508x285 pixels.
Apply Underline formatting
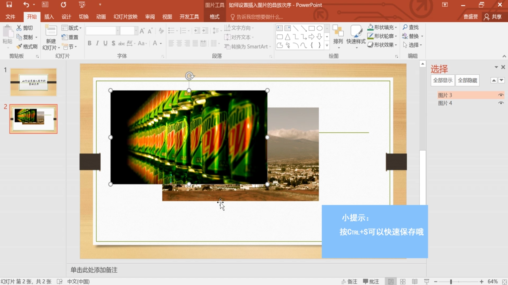[105, 43]
